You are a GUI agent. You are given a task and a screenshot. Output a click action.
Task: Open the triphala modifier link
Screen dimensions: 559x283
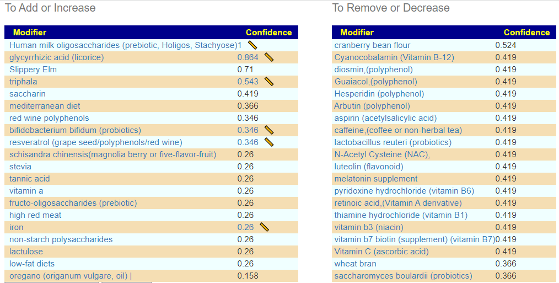click(x=23, y=82)
